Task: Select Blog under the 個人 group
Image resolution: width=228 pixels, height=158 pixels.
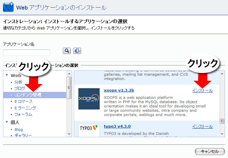Action: point(19,130)
